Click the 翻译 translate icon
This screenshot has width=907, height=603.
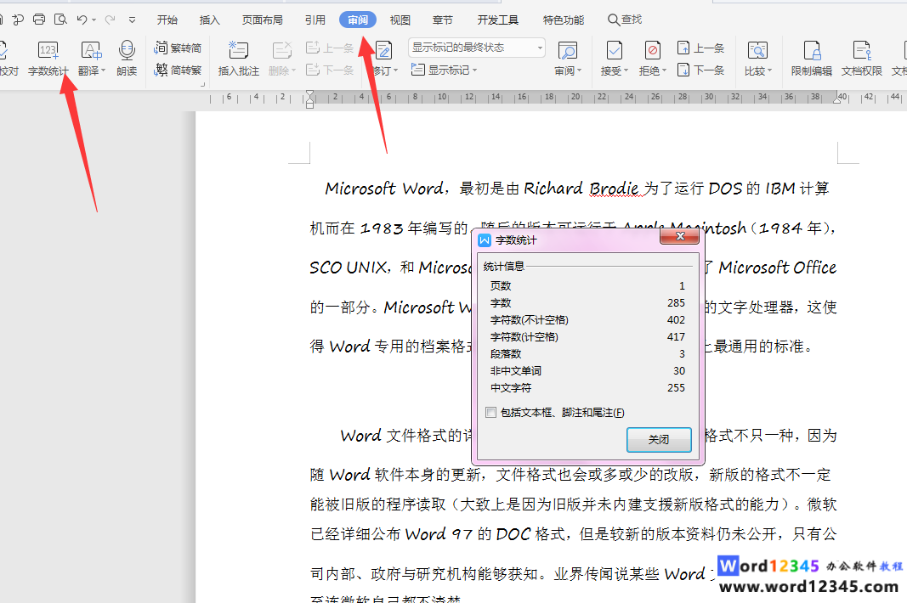[91, 52]
